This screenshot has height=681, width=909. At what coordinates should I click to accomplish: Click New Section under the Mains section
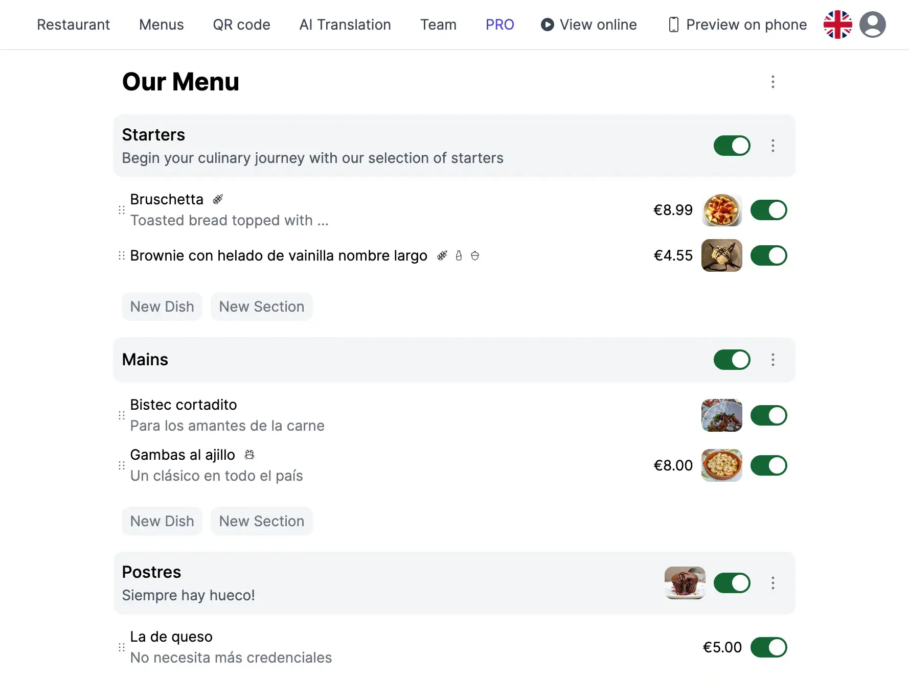point(261,521)
